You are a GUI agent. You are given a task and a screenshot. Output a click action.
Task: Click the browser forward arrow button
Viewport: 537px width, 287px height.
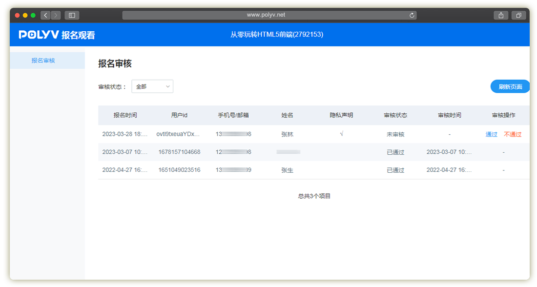point(56,15)
